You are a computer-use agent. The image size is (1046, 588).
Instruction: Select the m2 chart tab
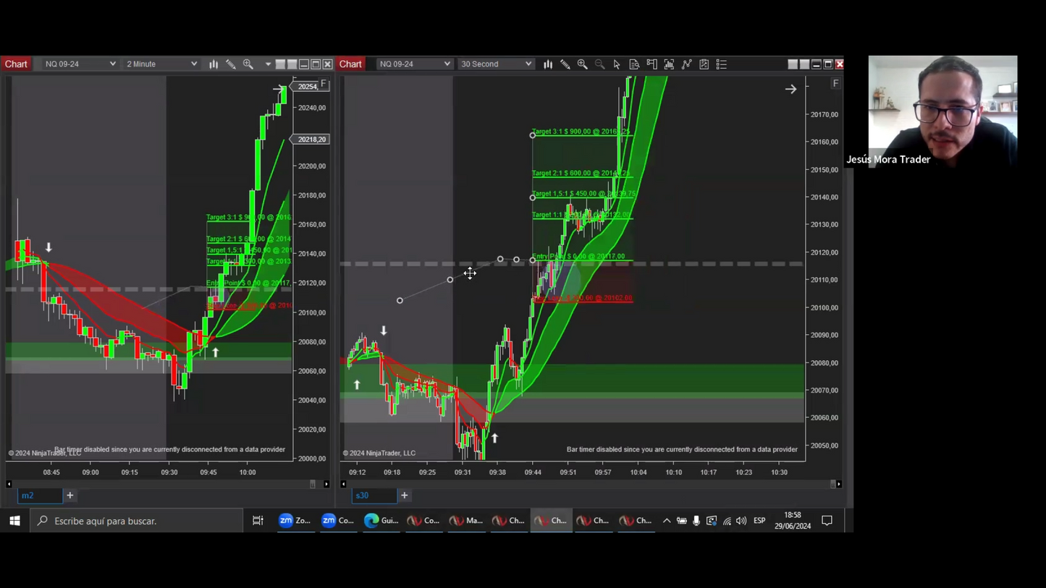[39, 495]
